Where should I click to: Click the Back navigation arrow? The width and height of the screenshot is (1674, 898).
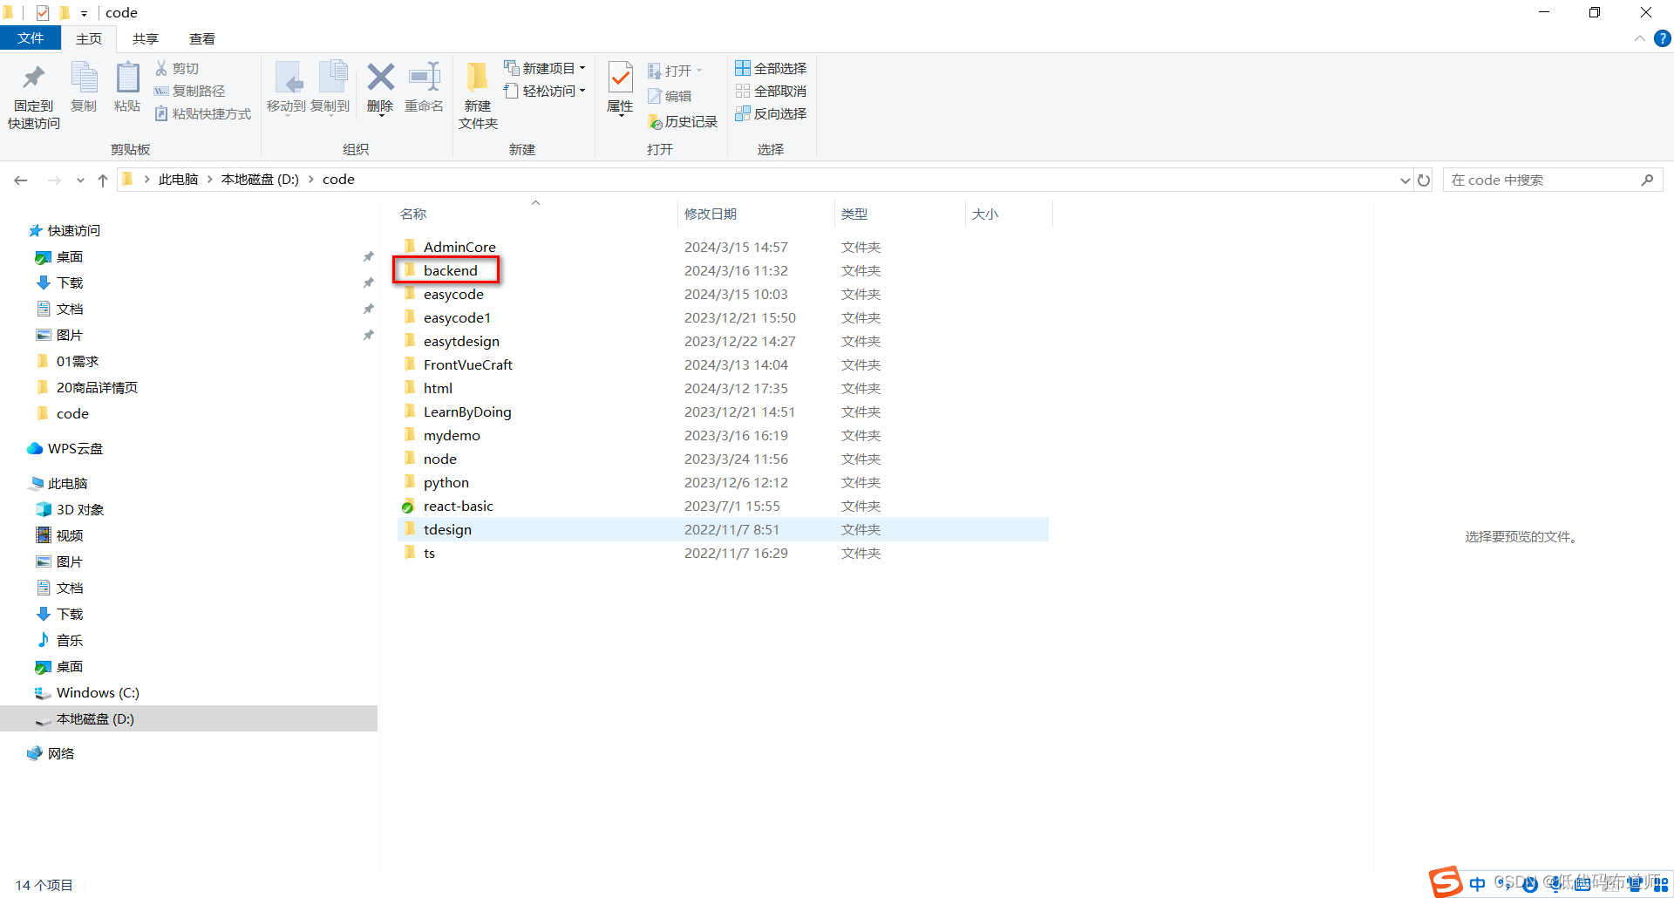(21, 180)
